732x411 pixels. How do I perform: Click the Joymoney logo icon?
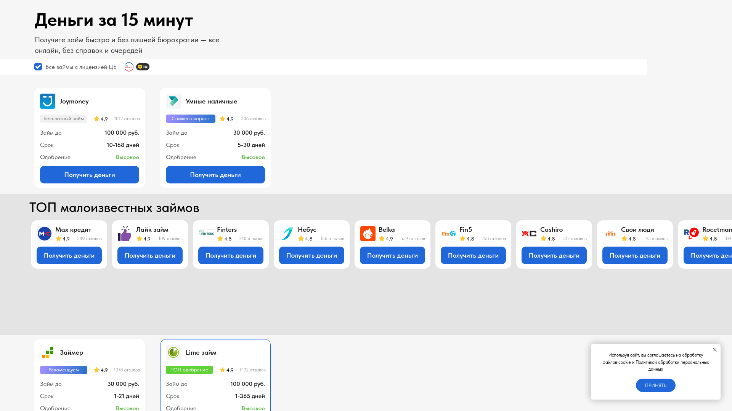48,101
